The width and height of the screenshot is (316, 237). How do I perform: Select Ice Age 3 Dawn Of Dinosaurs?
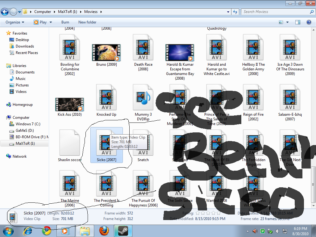click(x=290, y=55)
